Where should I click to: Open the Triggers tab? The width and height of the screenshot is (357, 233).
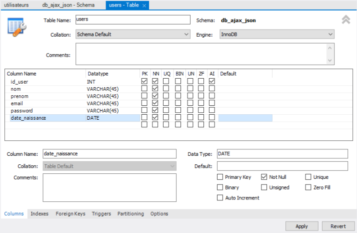point(101,213)
